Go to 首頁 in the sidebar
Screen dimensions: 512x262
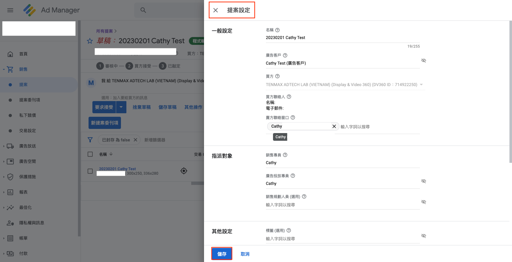(38, 54)
